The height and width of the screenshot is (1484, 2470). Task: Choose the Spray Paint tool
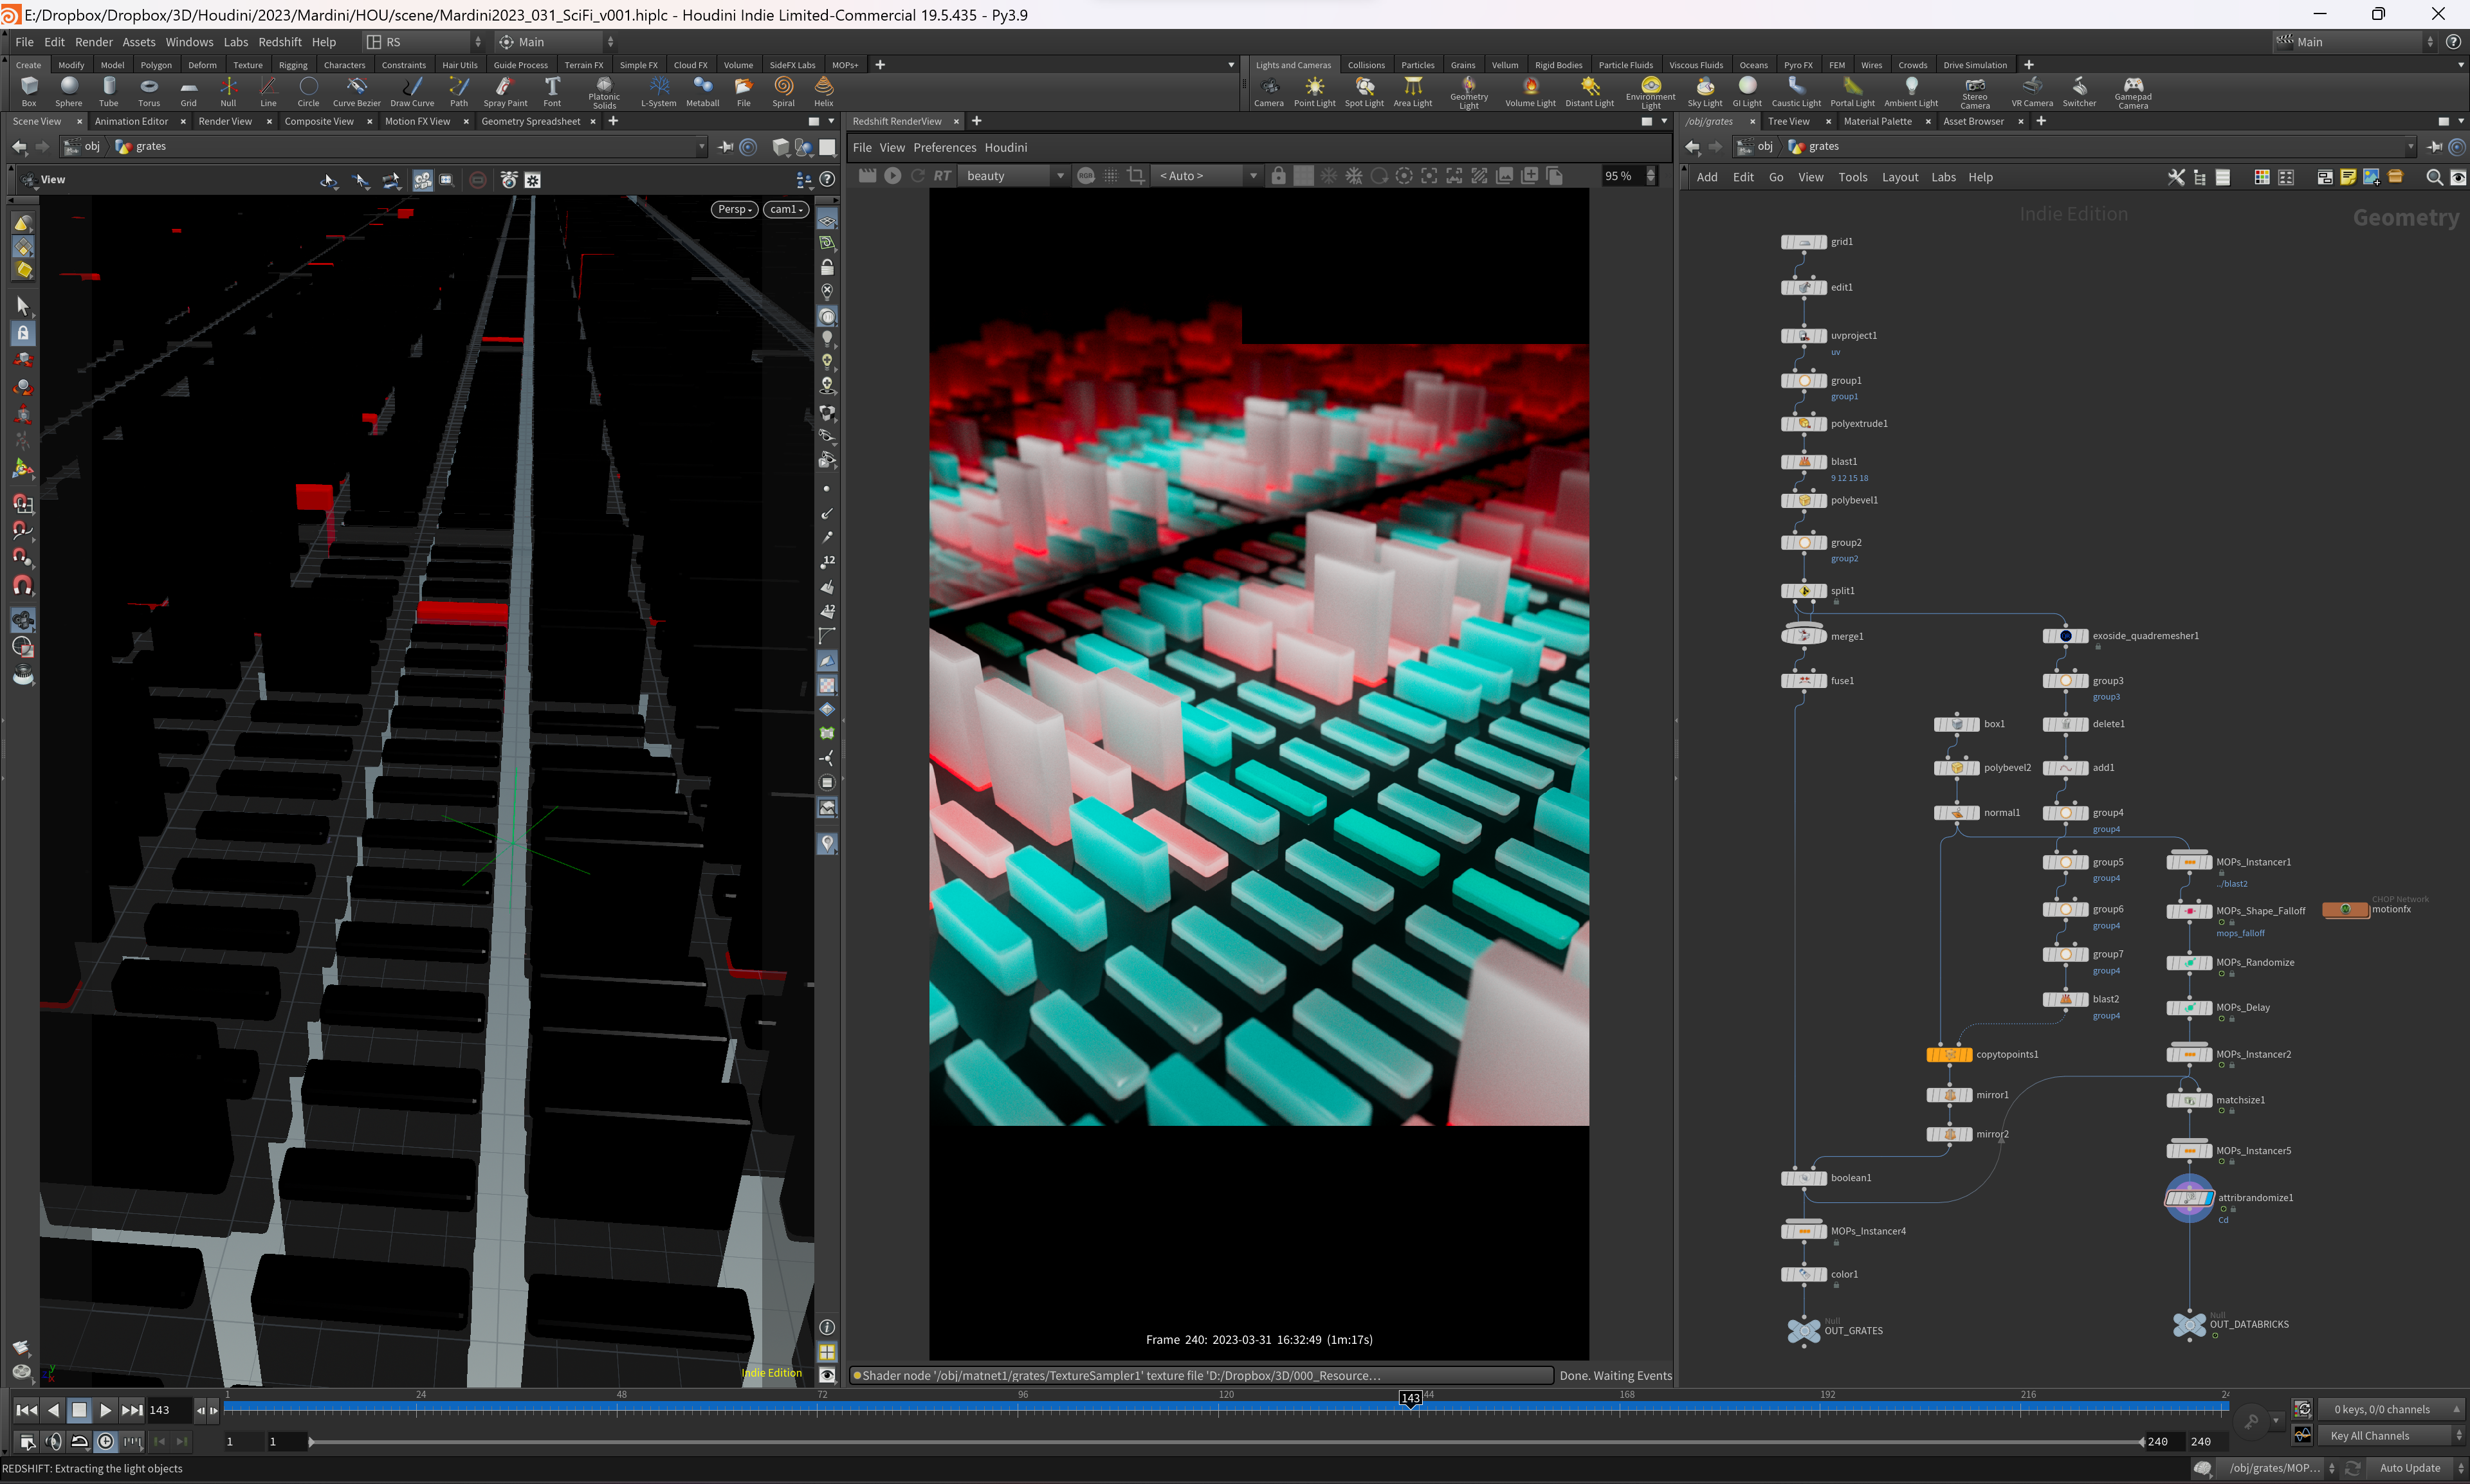[505, 91]
